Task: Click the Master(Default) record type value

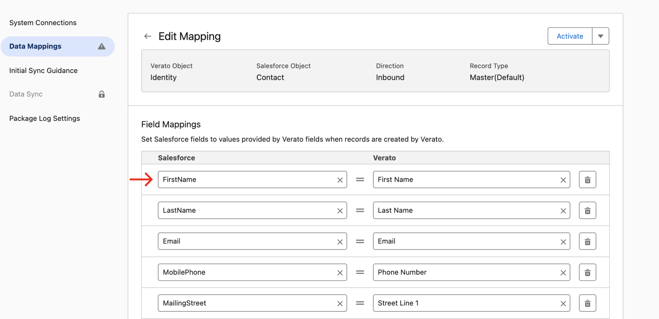Action: (x=497, y=77)
